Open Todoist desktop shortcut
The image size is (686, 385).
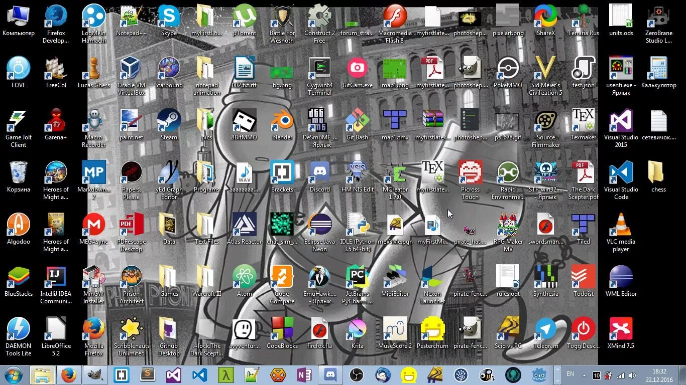click(x=584, y=282)
